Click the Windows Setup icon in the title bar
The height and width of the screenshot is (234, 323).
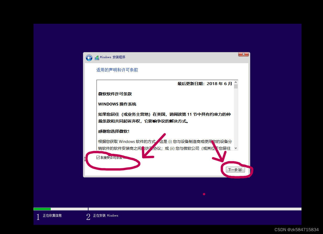[97, 58]
